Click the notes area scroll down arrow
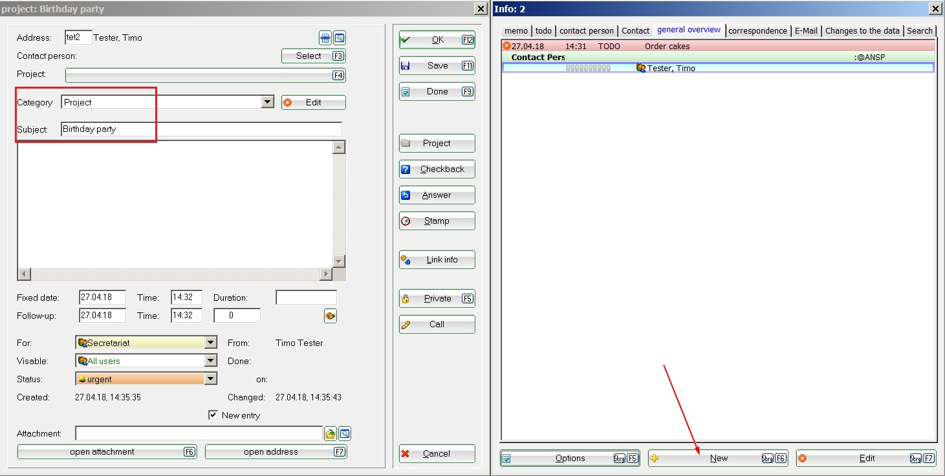 [x=339, y=261]
